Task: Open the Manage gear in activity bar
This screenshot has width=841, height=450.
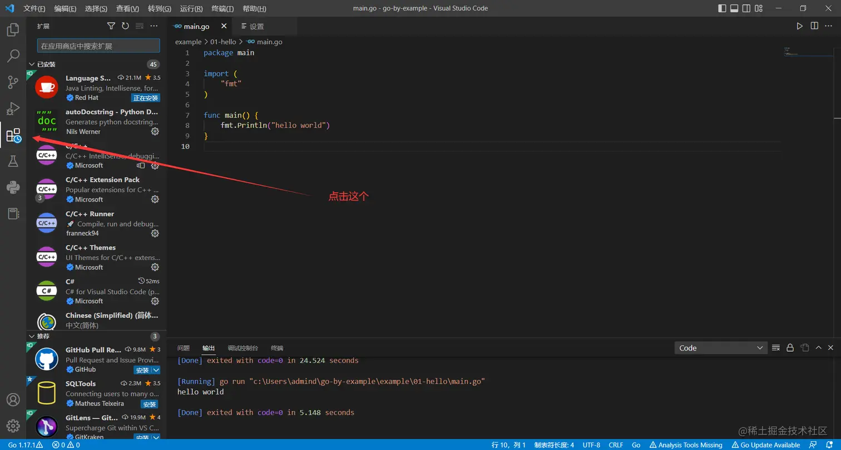Action: pyautogui.click(x=13, y=426)
